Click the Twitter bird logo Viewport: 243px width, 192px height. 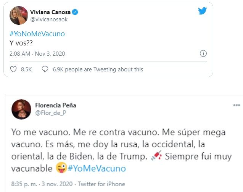pyautogui.click(x=202, y=11)
